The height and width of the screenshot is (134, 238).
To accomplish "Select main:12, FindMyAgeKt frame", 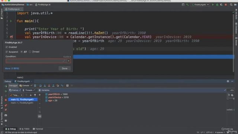I will click(x=23, y=99).
